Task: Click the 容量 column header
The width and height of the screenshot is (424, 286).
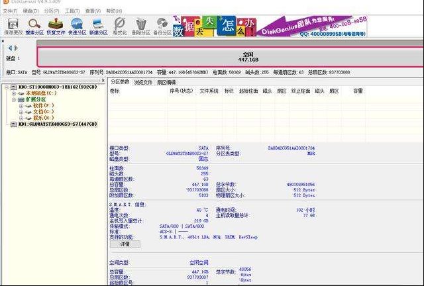Action: click(358, 91)
